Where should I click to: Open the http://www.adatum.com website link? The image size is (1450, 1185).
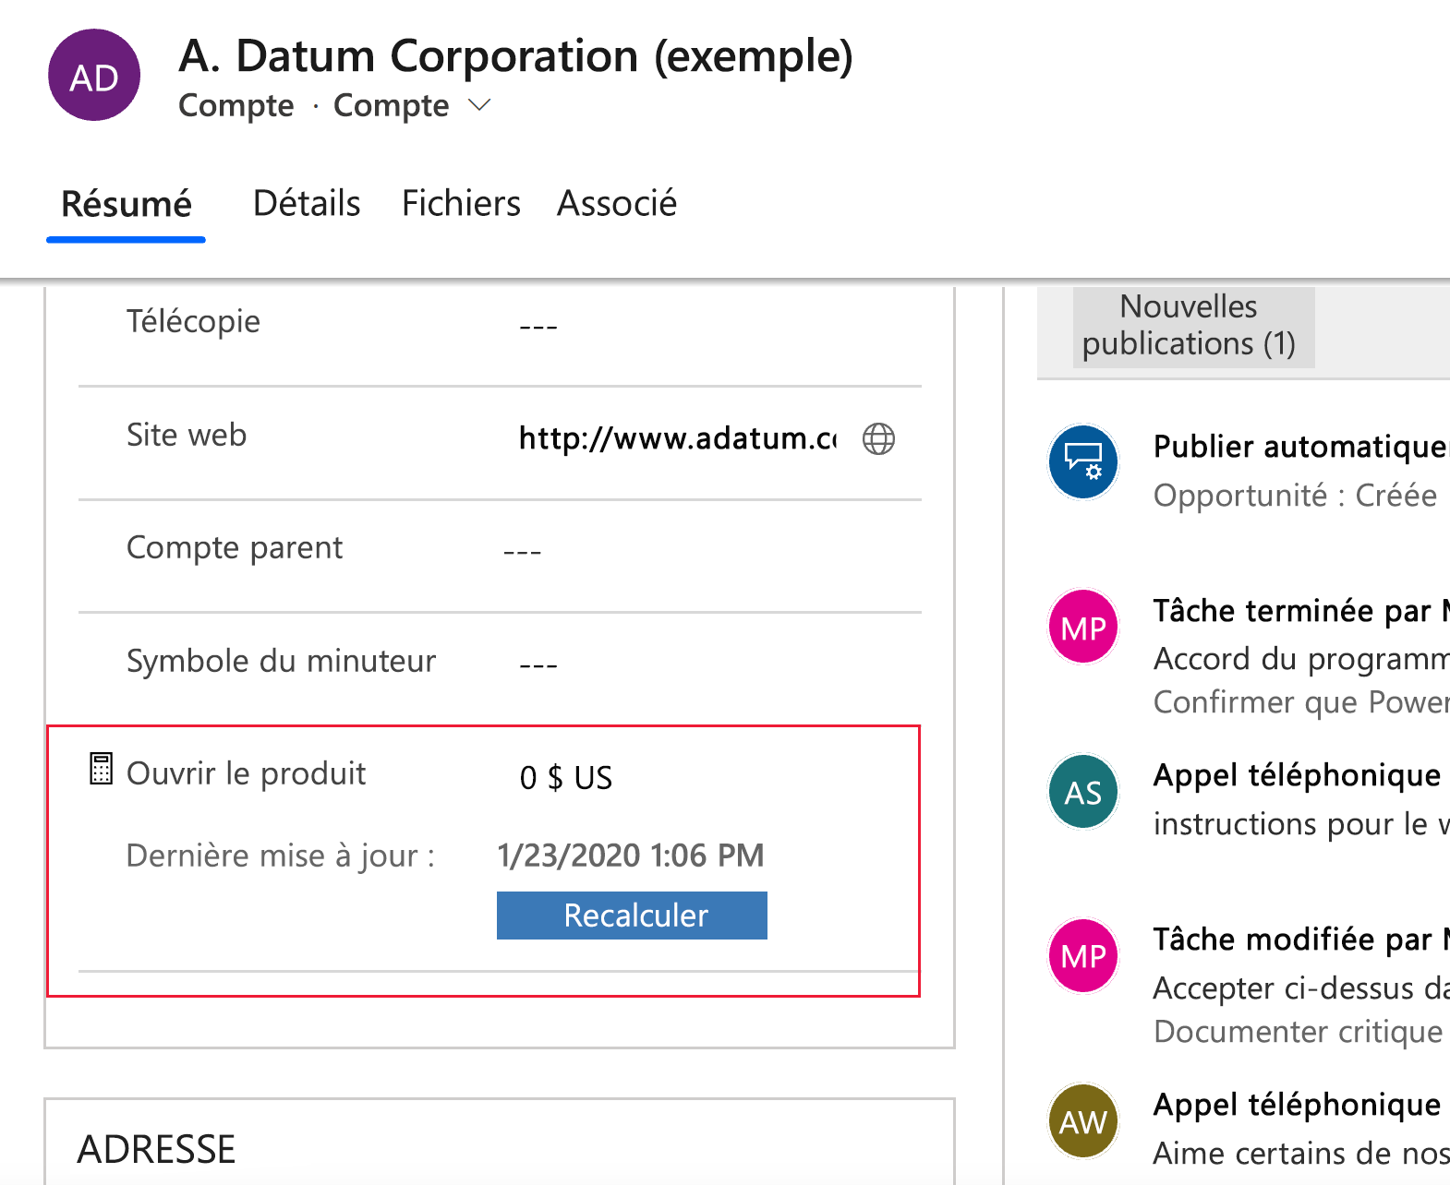678,438
